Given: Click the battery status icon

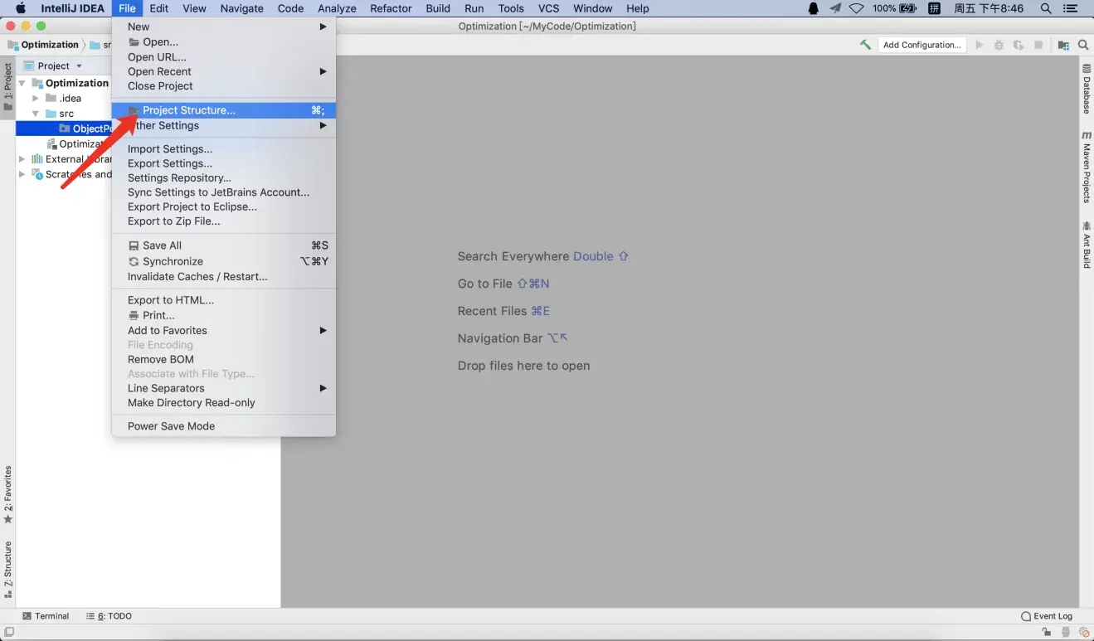Looking at the screenshot, I should tap(908, 8).
